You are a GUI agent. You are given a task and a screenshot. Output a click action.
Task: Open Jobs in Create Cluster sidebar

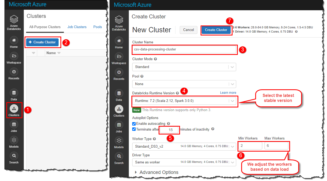pos(119,127)
